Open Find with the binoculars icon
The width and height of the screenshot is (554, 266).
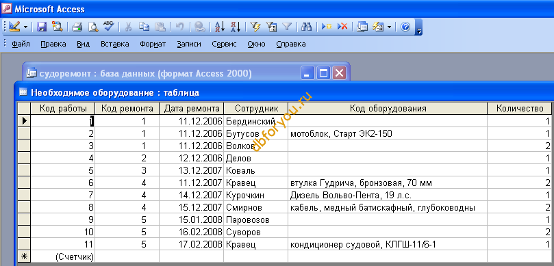306,27
